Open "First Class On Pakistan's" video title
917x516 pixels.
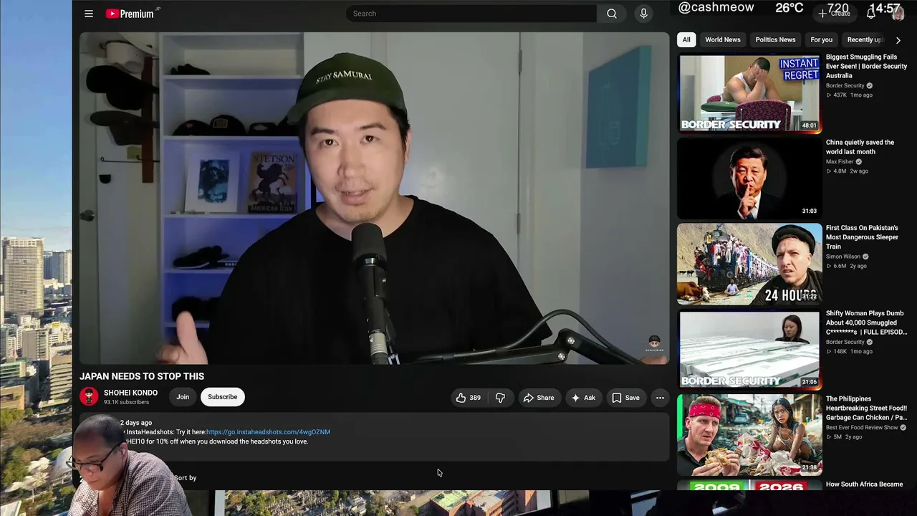[862, 237]
